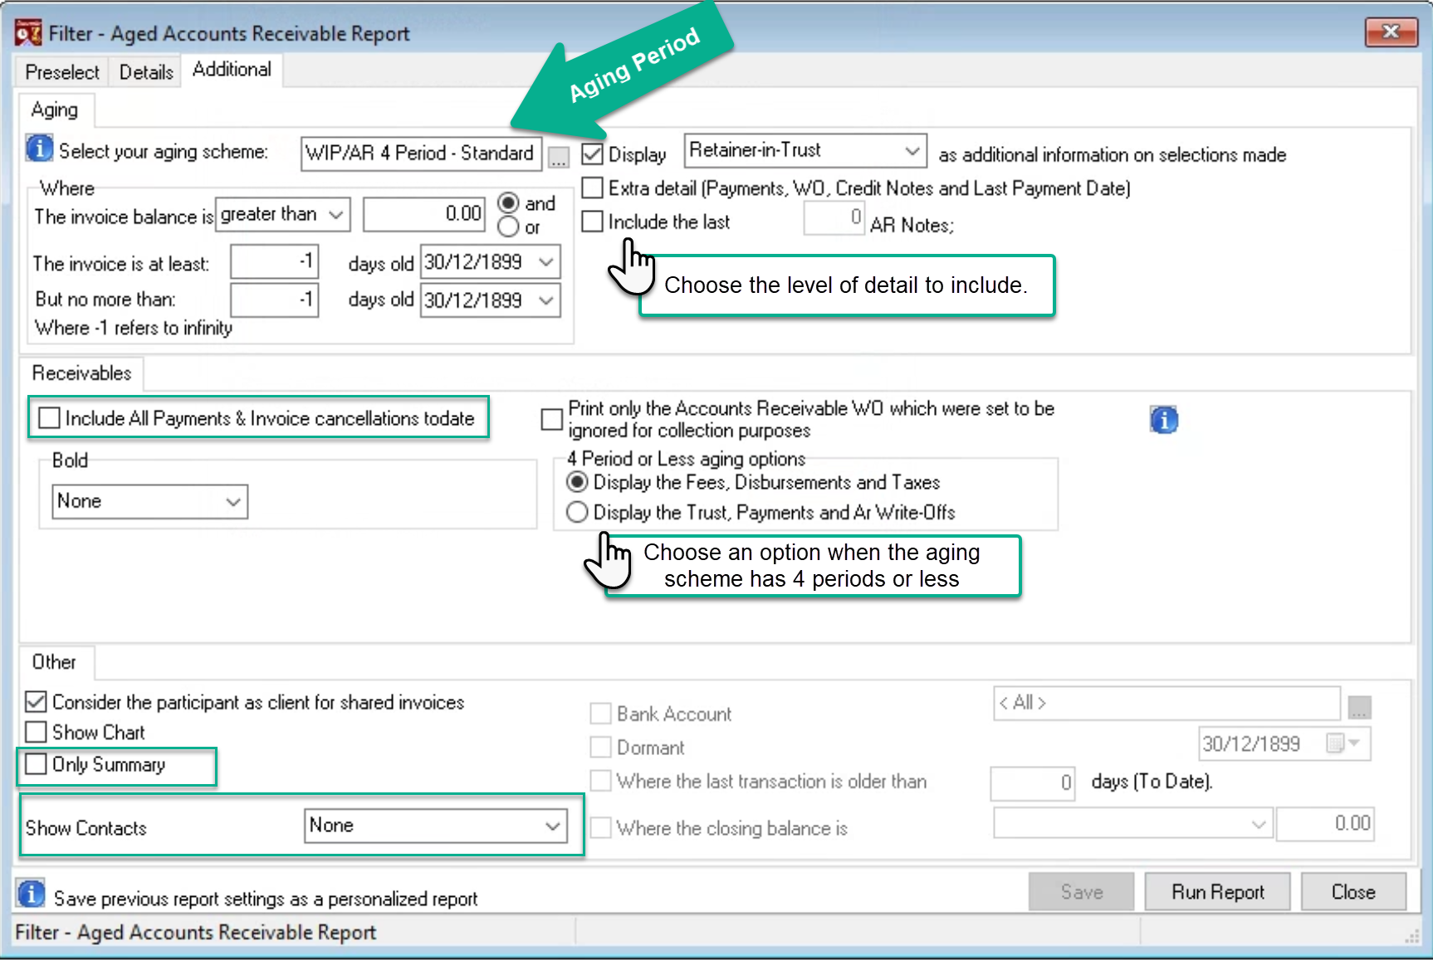Open 'greater than' comparison dropdown
Viewport: 1433px width, 960px height.
[x=282, y=215]
